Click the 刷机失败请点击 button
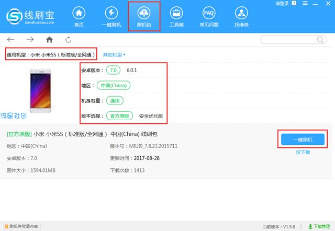Image resolution: width=335 pixels, height=231 pixels. point(22,226)
